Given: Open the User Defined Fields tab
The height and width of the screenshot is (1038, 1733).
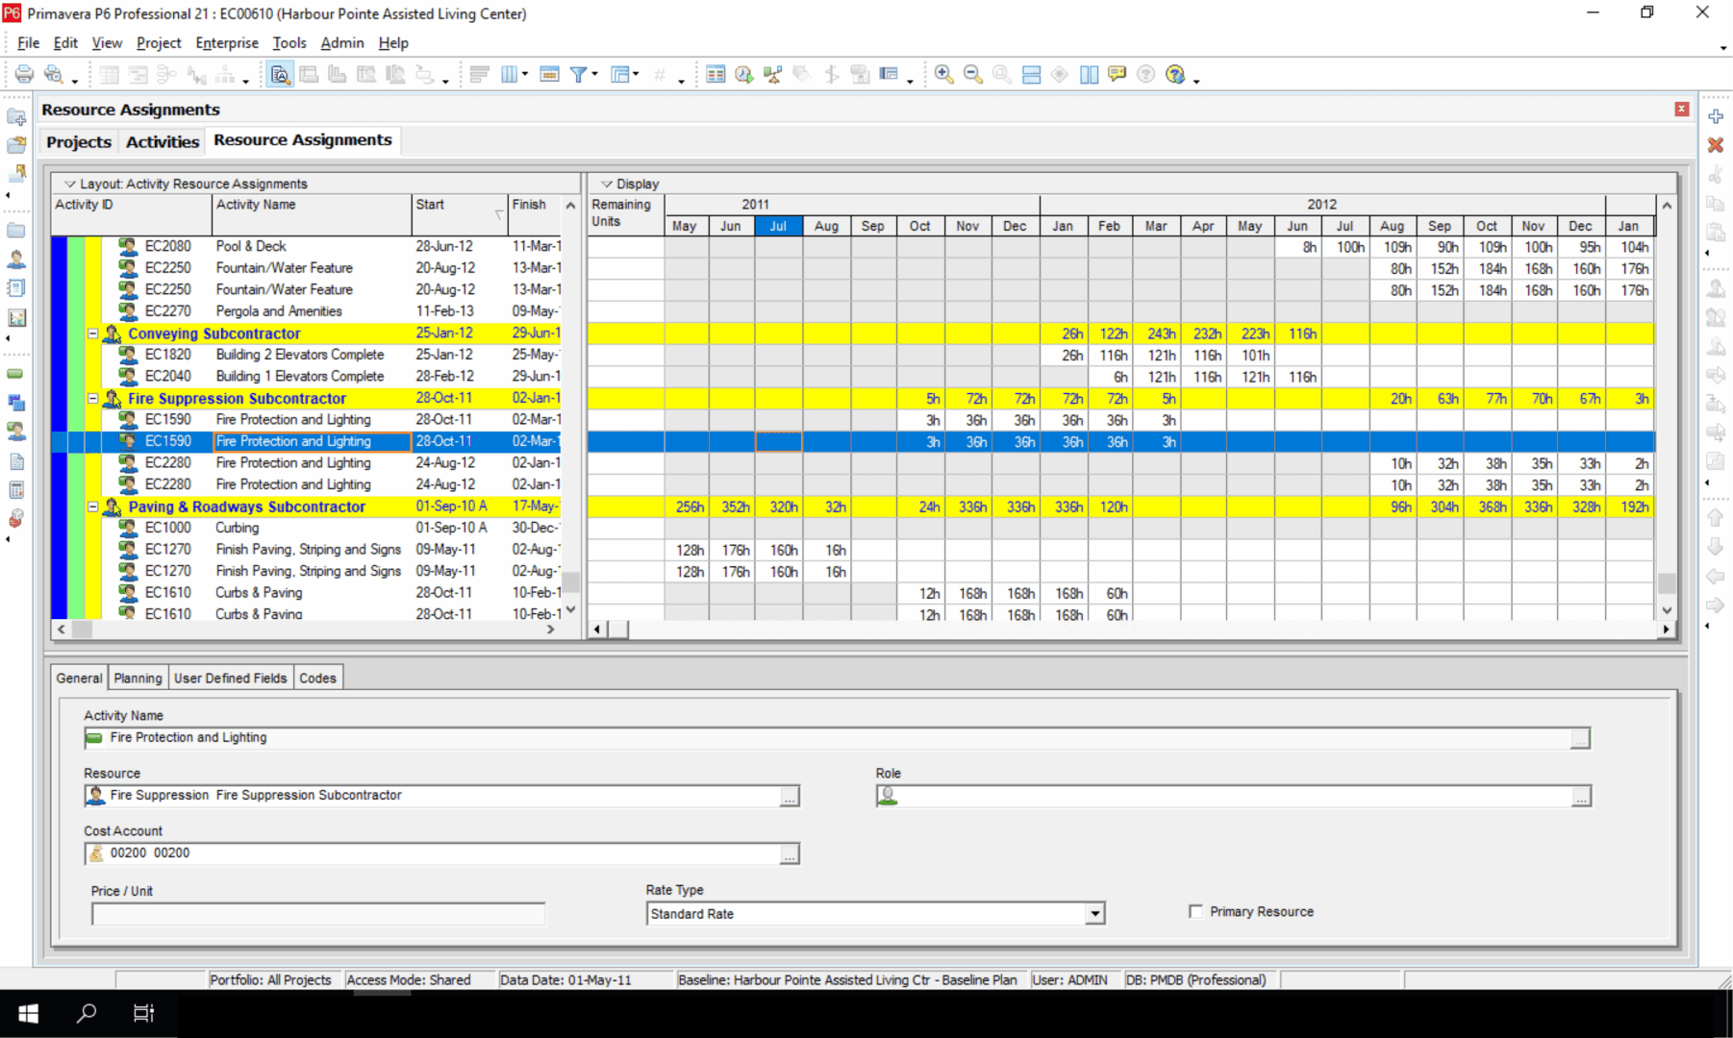Looking at the screenshot, I should click(x=230, y=679).
